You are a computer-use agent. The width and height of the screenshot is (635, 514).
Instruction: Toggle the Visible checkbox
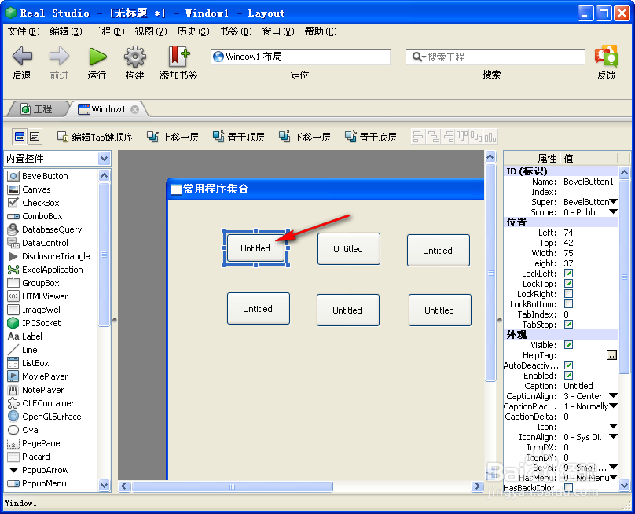[568, 345]
